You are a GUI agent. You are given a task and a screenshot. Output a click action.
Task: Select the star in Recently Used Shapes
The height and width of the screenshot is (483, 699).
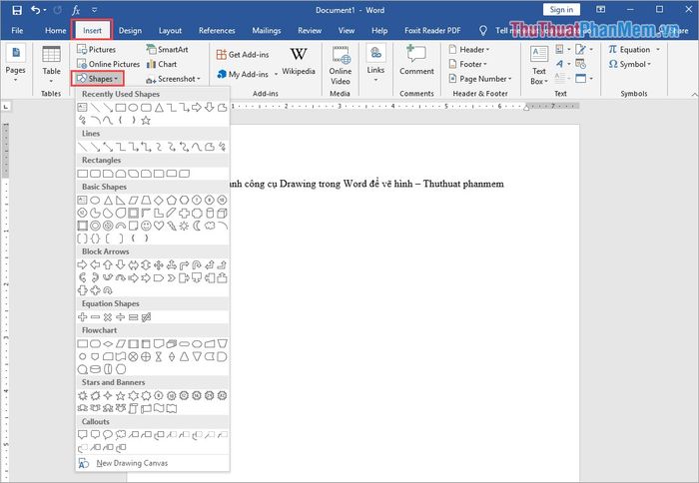[x=146, y=120]
